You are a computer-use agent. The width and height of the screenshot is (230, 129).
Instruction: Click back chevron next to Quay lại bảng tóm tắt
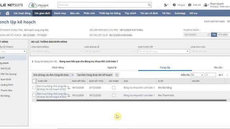point(33,61)
